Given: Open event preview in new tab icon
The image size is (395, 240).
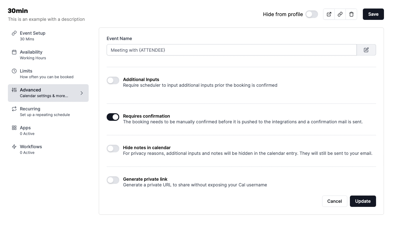Looking at the screenshot, I should [329, 14].
